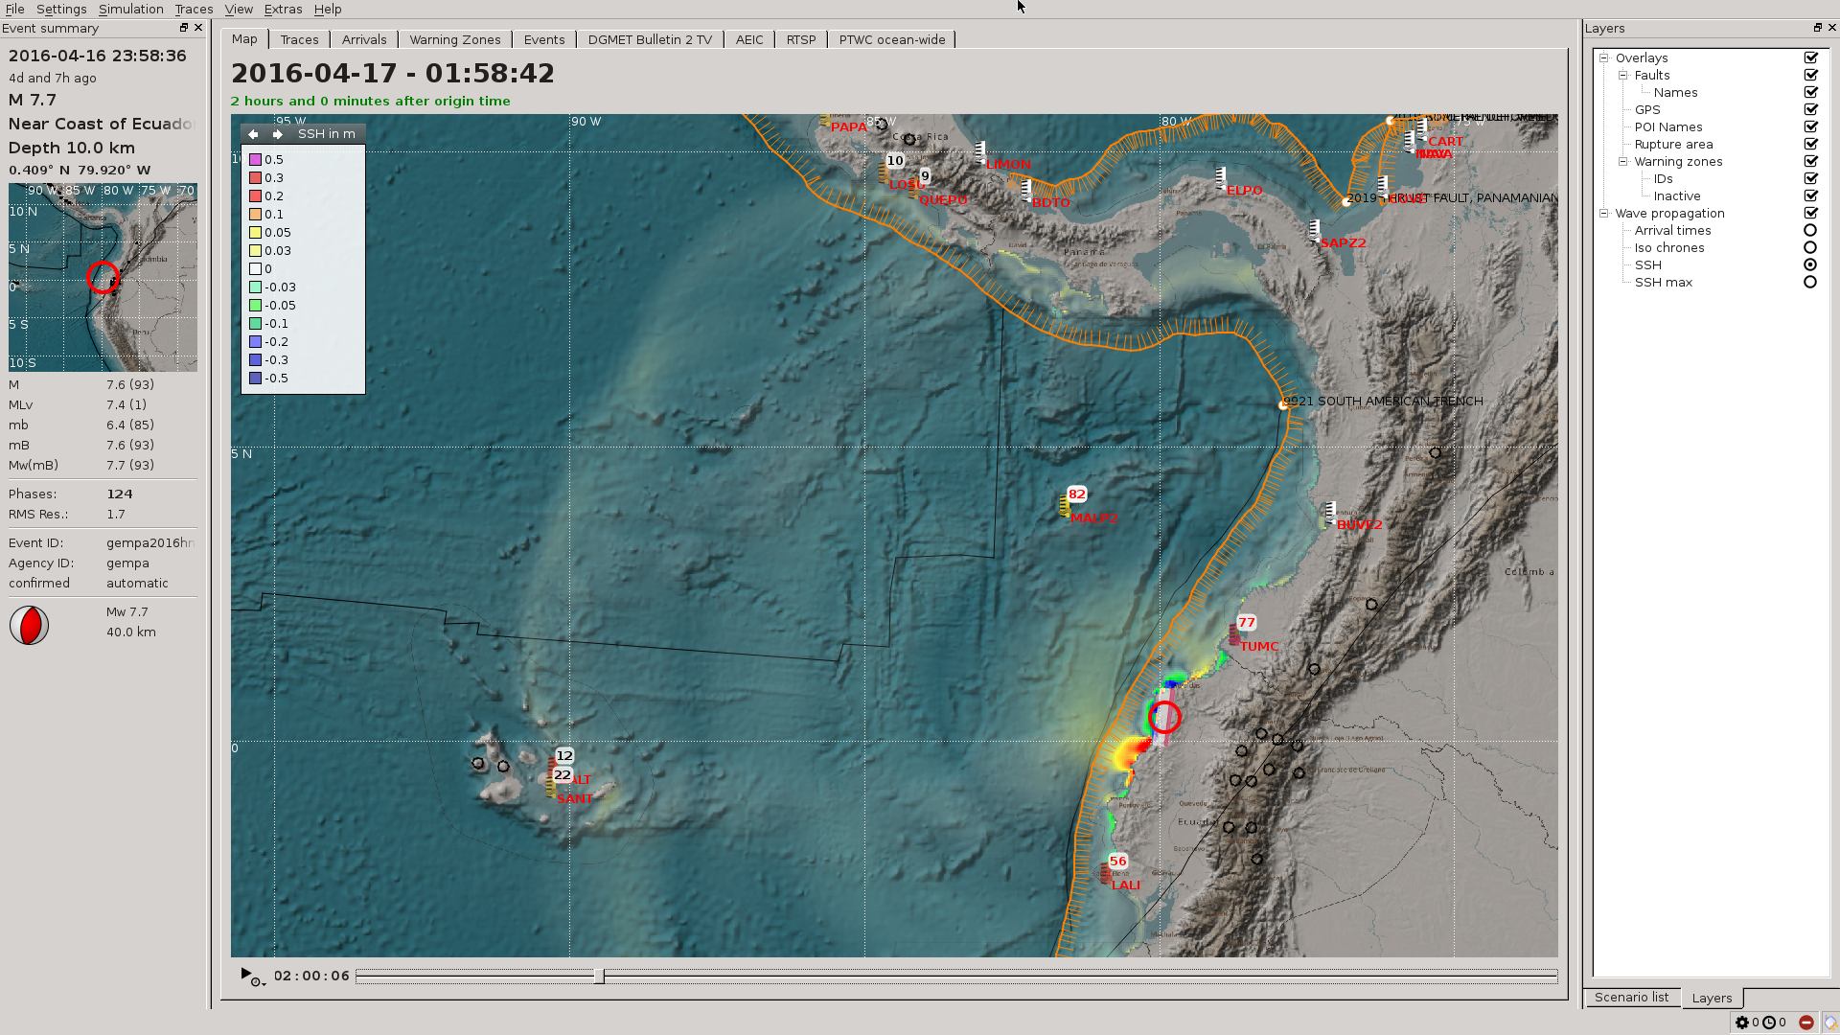The width and height of the screenshot is (1840, 1035).
Task: Select the Arrival times radio button
Action: tap(1810, 231)
